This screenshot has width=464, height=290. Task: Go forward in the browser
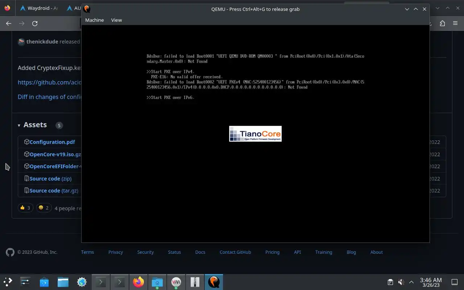(x=22, y=23)
